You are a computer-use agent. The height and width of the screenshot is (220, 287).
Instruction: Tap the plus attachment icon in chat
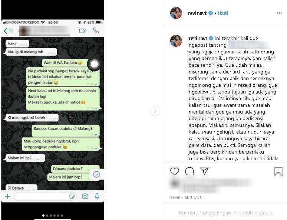tap(8, 197)
